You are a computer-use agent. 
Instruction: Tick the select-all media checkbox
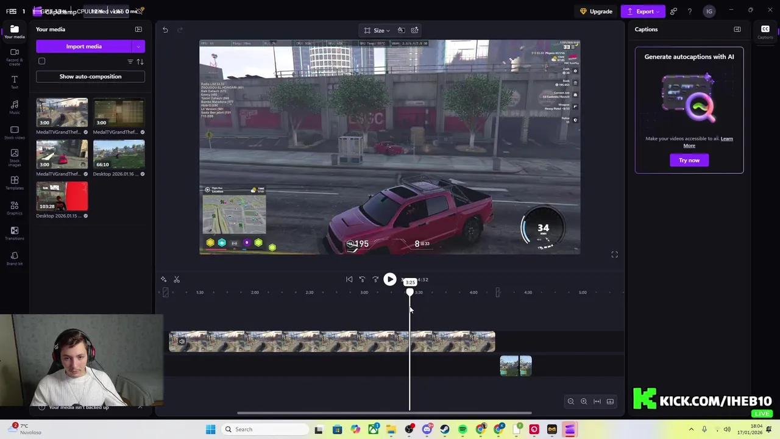[x=41, y=61]
